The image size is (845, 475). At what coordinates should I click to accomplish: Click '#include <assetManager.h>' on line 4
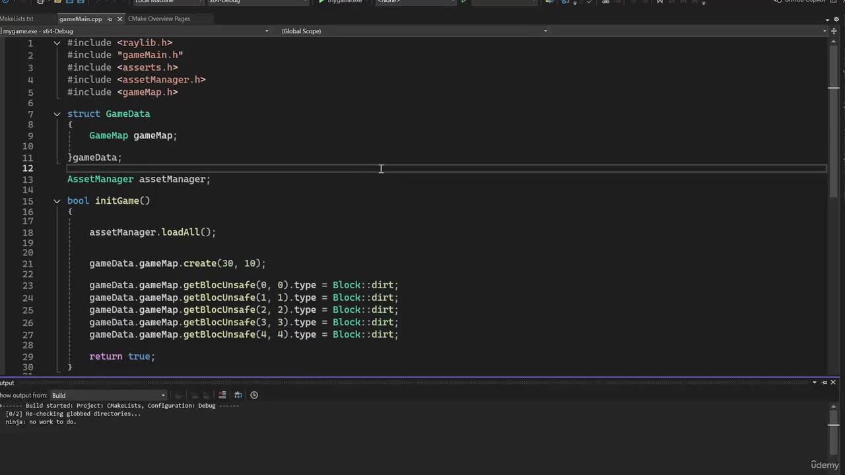(x=136, y=80)
